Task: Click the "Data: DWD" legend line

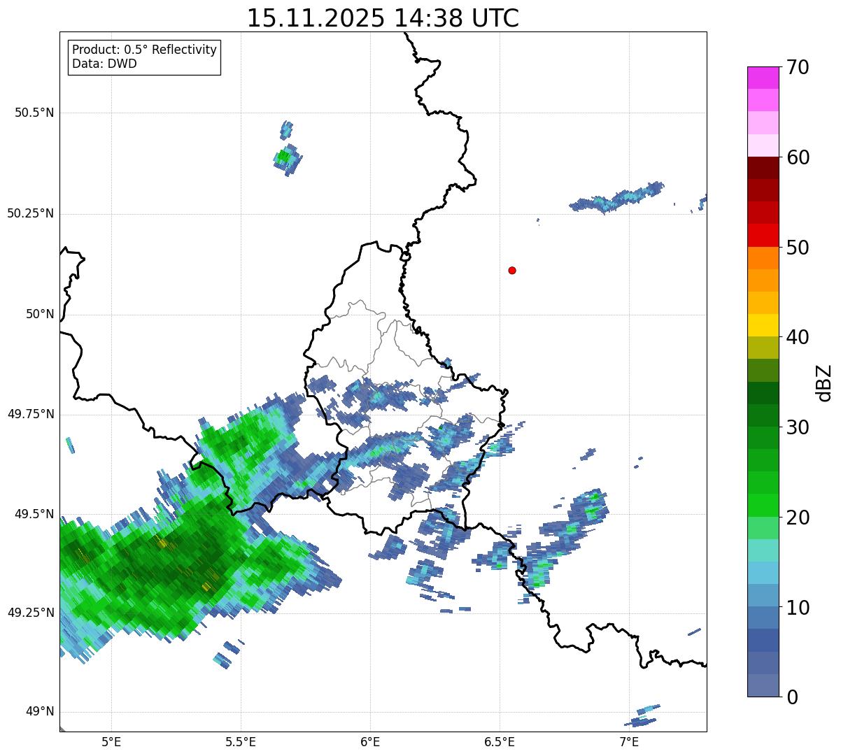Action: pyautogui.click(x=104, y=64)
